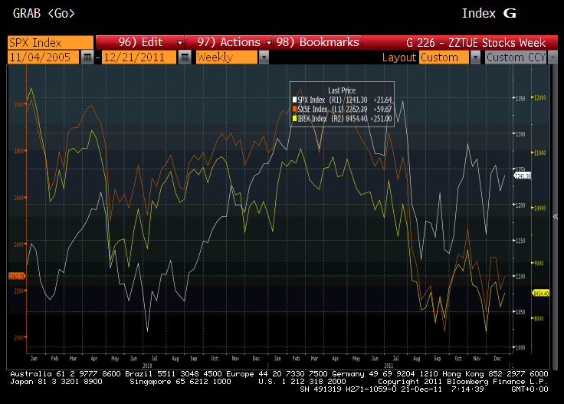Click the 3000 orange axis label
This screenshot has width=564, height=404.
(x=18, y=104)
